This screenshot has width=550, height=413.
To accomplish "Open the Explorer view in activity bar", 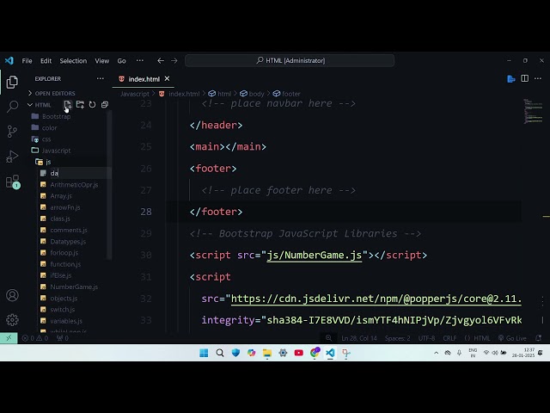I will coord(12,83).
